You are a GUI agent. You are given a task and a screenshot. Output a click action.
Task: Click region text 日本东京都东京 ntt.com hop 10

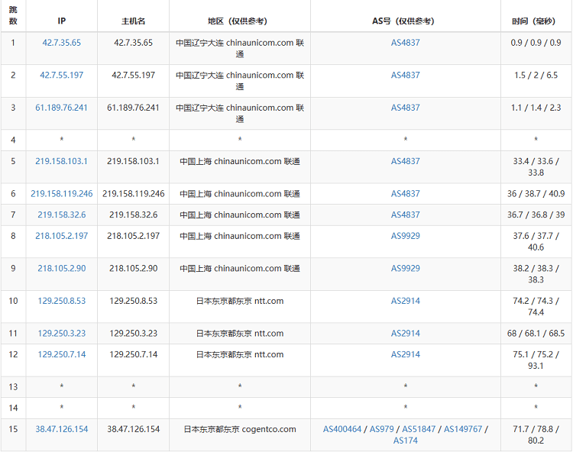pyautogui.click(x=240, y=302)
